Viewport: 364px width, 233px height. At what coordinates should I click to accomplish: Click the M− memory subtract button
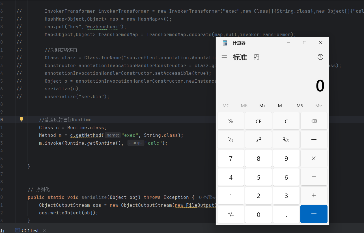coord(281,106)
